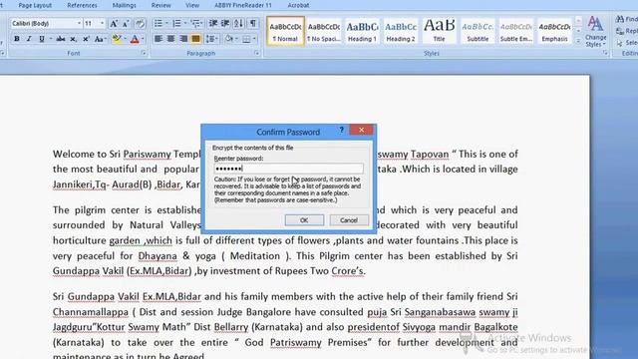Screen dimensions: 638x359
Task: Open the Acrobat tab
Action: point(298,5)
